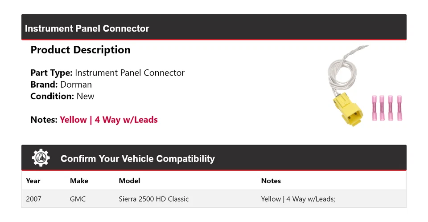Click the Brand: Dorman text
Viewport: 428px width, 222px height.
(61, 85)
